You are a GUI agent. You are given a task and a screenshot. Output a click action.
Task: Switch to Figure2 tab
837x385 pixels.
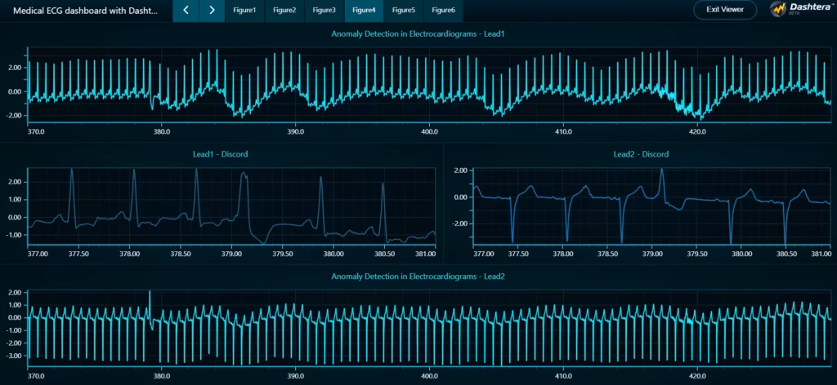tap(284, 10)
